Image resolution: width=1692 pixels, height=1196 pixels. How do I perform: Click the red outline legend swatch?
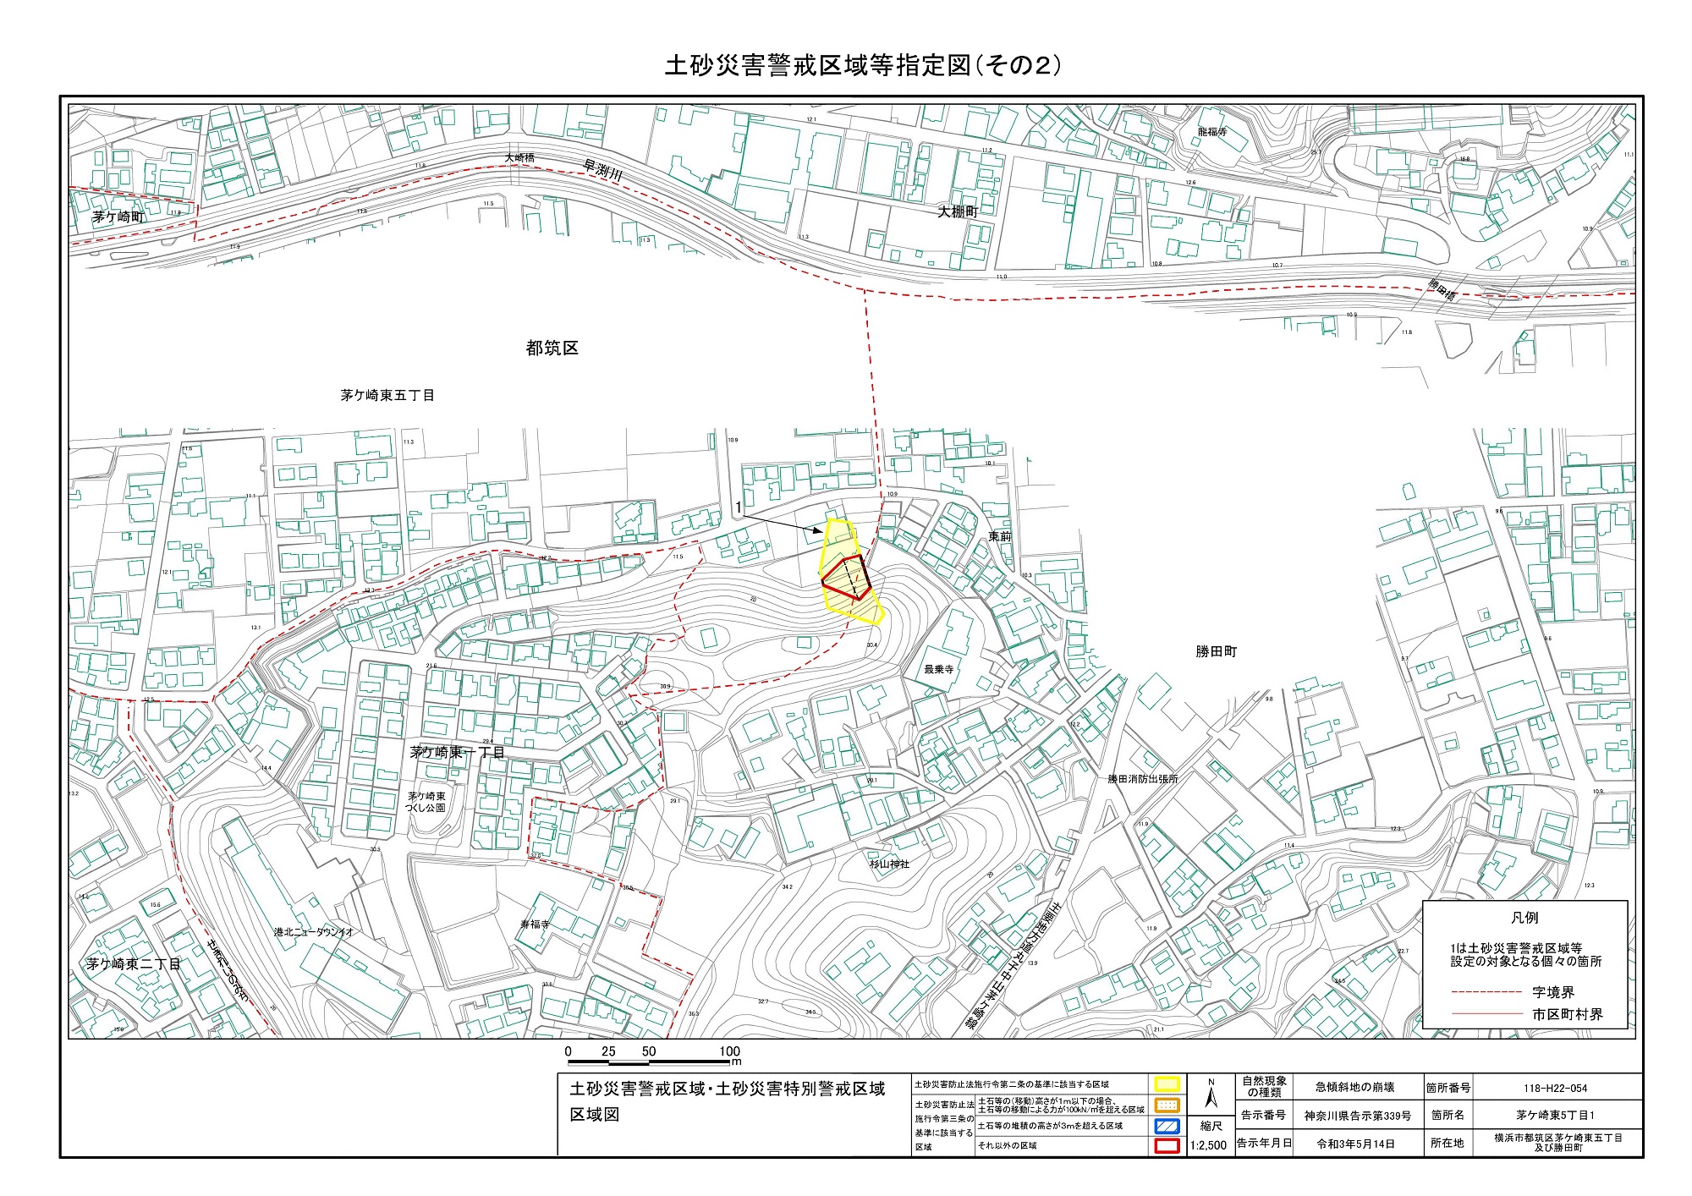1167,1146
